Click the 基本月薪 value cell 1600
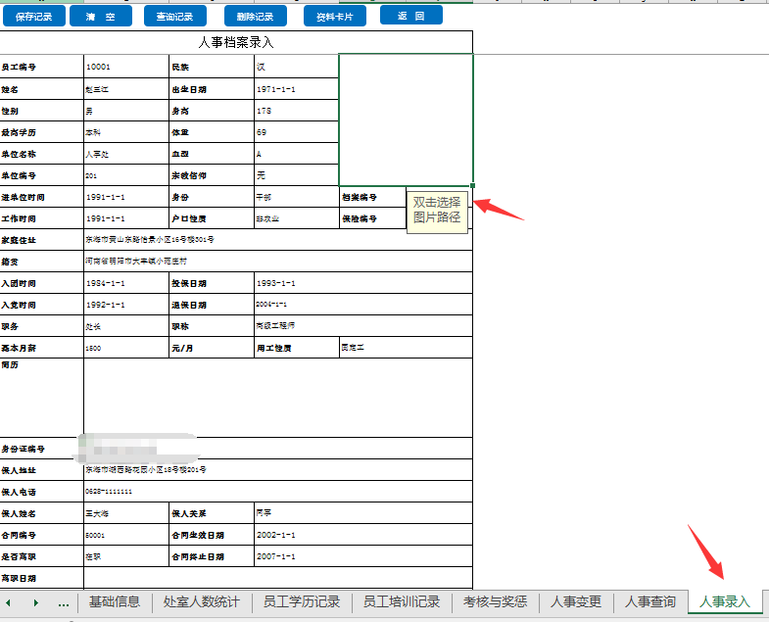Viewport: 769px width, 622px height. point(126,348)
